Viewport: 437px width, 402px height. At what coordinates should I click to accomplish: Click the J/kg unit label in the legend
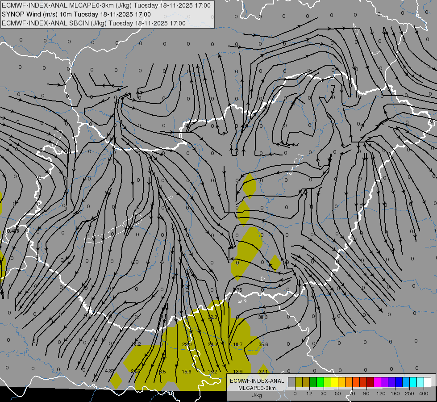257,395
